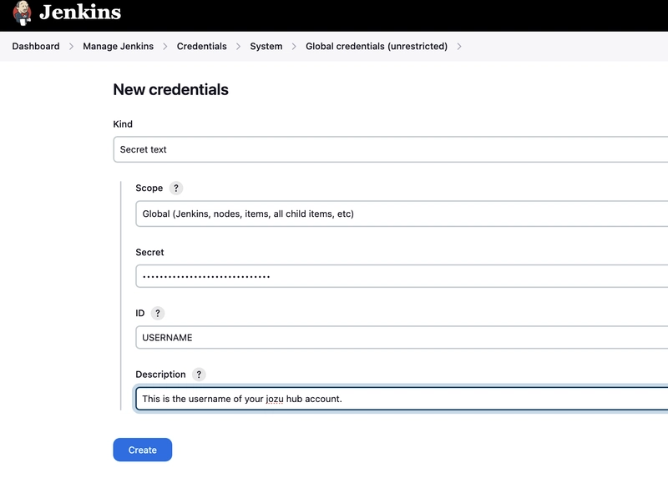Open the Scope help question mark

pyautogui.click(x=176, y=189)
